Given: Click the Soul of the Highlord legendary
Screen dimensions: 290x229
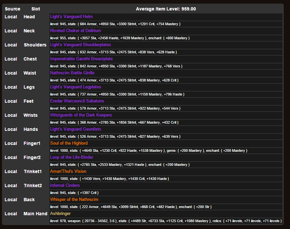Looking at the screenshot, I should click(x=69, y=143).
